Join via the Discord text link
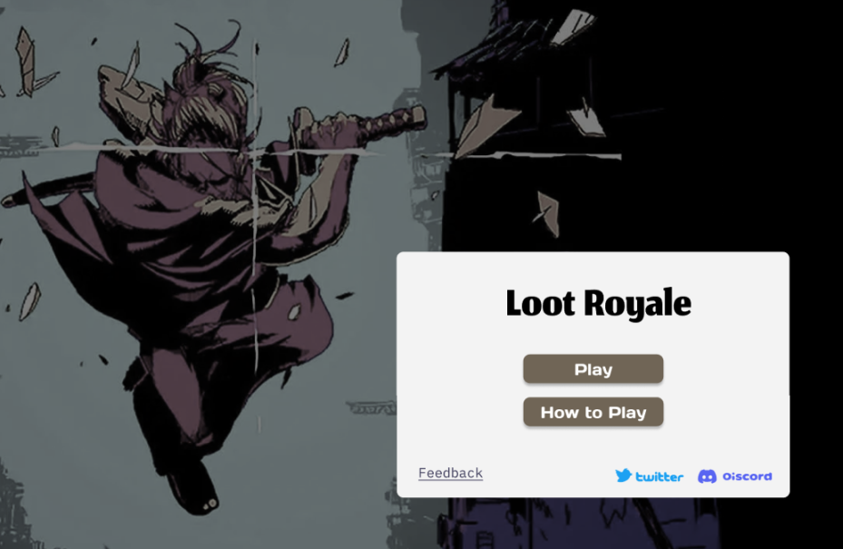This screenshot has height=549, width=843. [x=748, y=476]
